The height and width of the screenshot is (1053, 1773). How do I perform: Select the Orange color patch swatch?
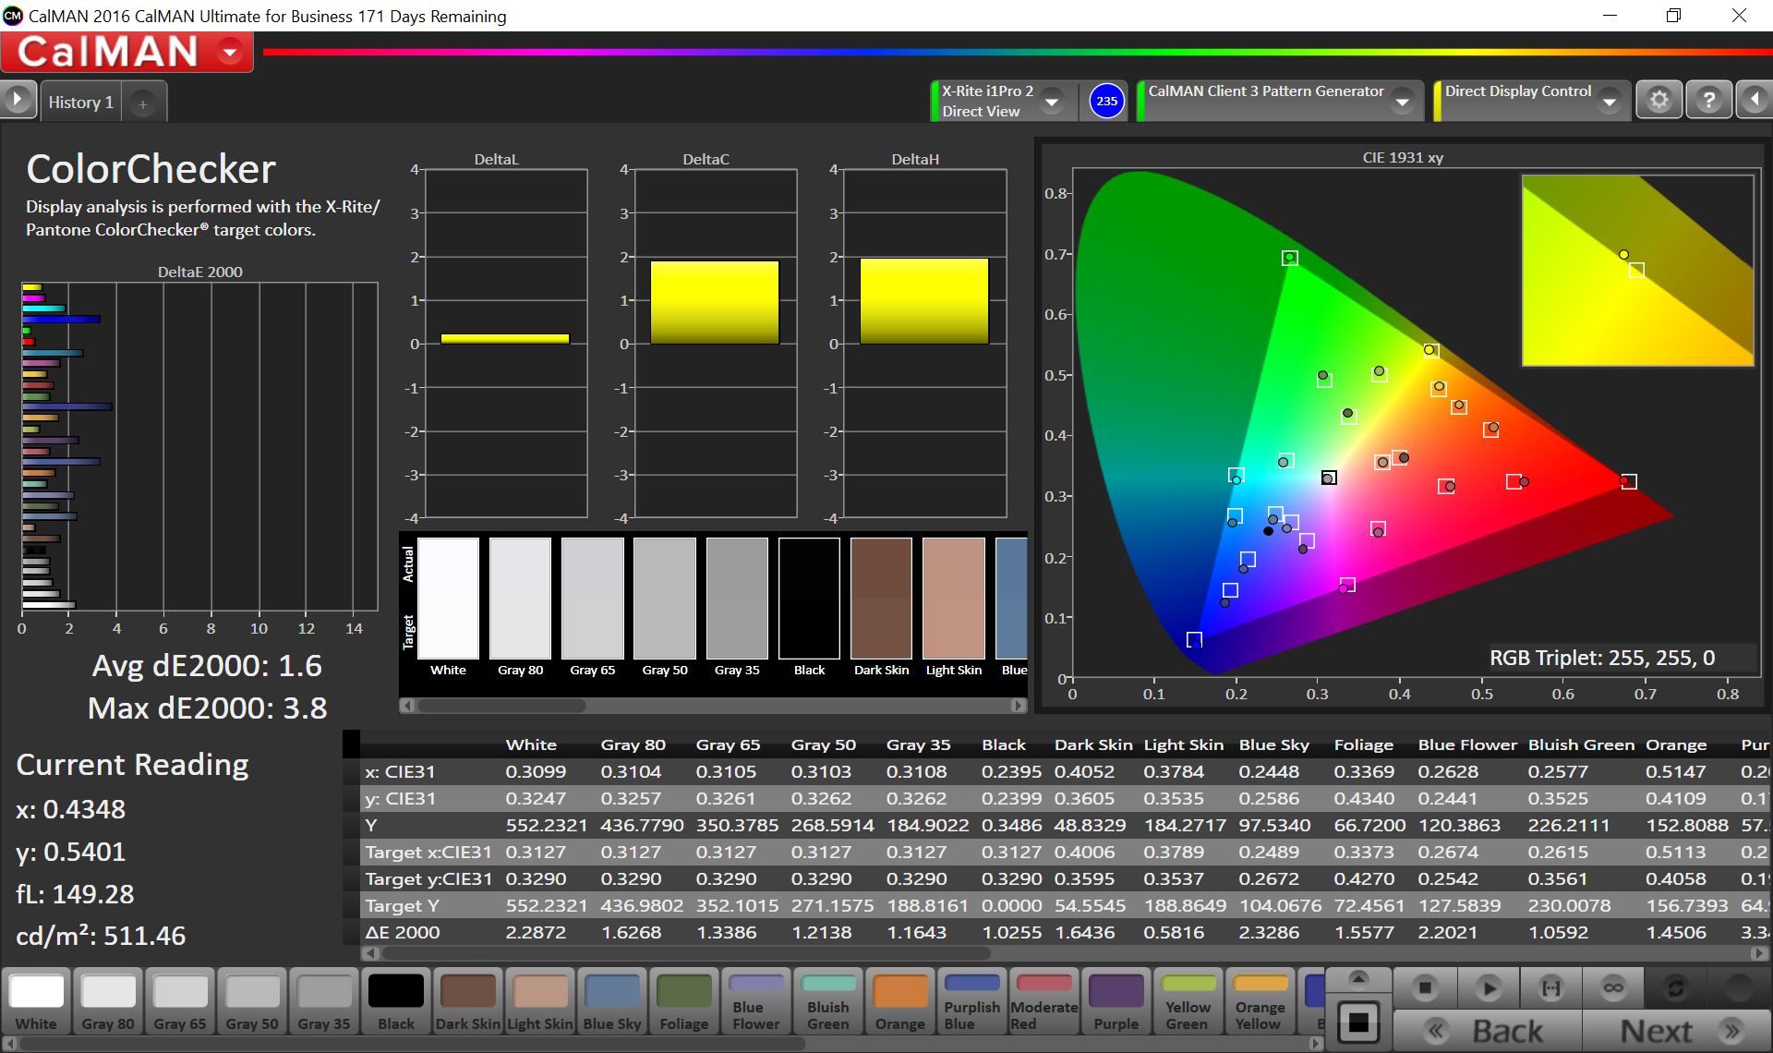click(899, 1001)
